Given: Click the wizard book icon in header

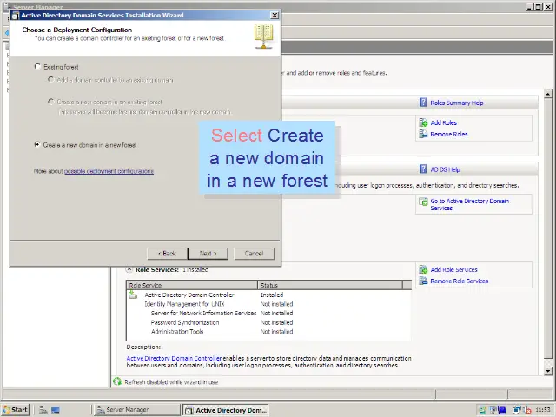Looking at the screenshot, I should coord(263,36).
